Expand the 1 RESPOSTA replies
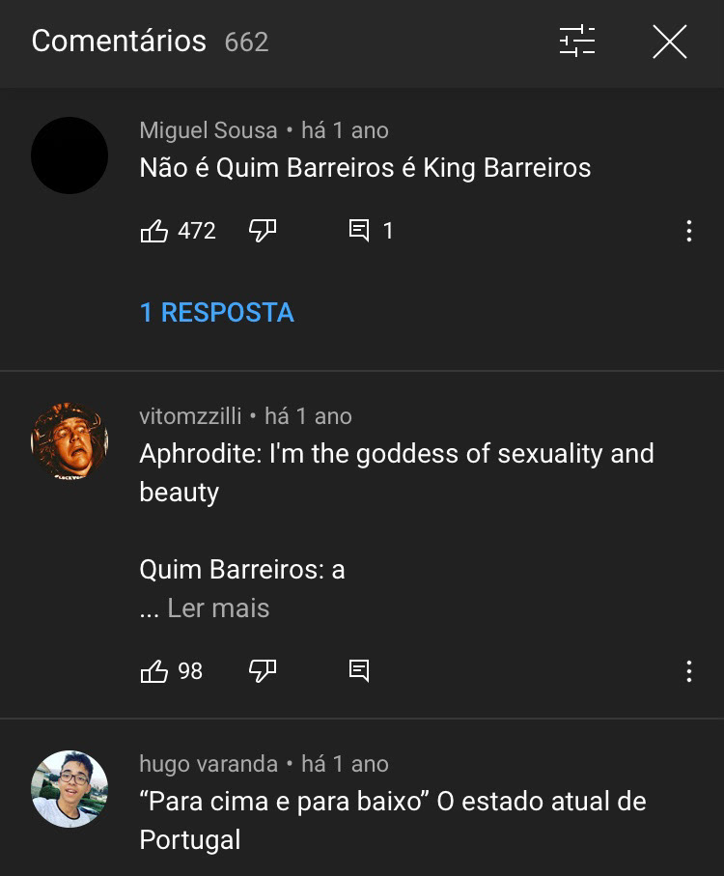Image resolution: width=724 pixels, height=876 pixels. [x=216, y=312]
